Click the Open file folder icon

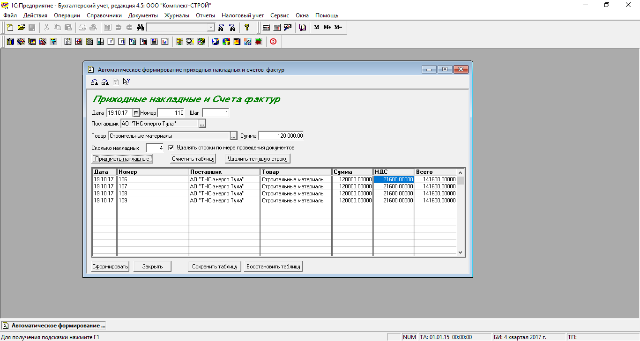click(x=21, y=27)
